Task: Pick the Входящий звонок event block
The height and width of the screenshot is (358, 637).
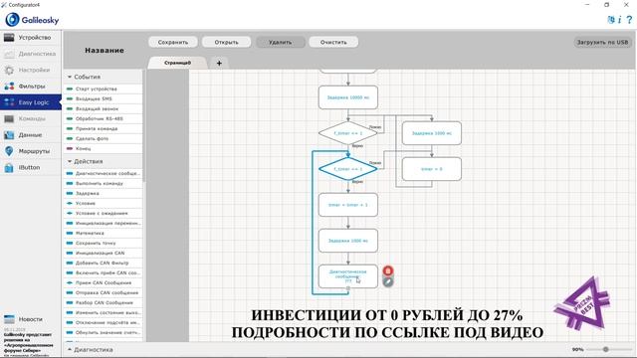Action: click(104, 108)
